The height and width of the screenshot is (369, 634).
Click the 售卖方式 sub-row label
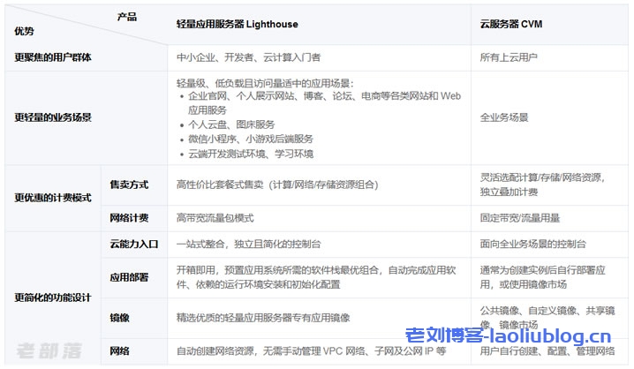129,185
